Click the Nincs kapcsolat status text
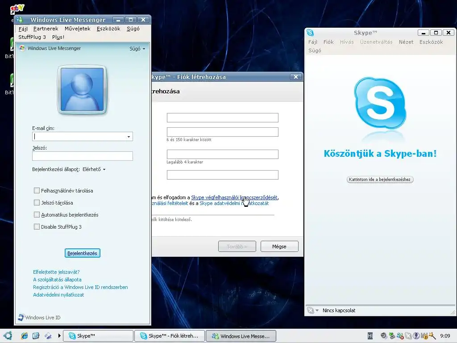Image resolution: width=457 pixels, height=343 pixels. 339,310
